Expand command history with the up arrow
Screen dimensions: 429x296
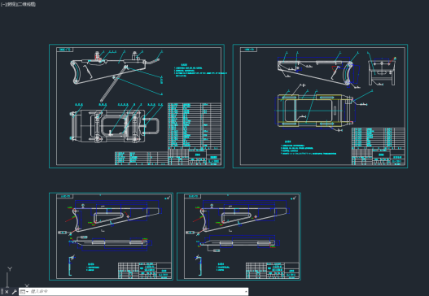(x=246, y=292)
